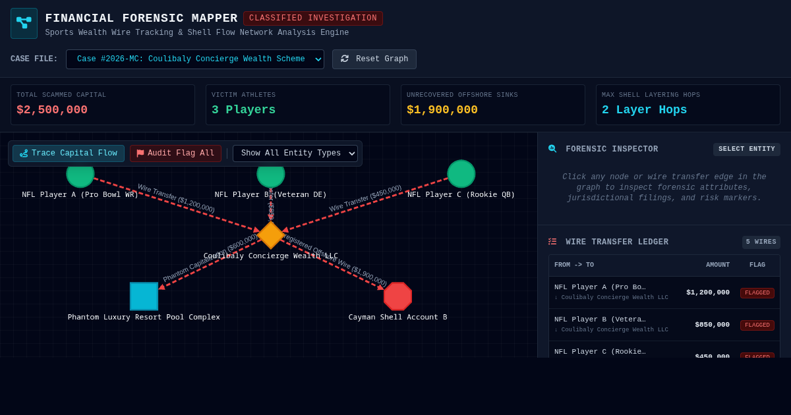This screenshot has width=791, height=415.
Task: Click the Financial Forensic Mapper logo icon
Action: 24,23
